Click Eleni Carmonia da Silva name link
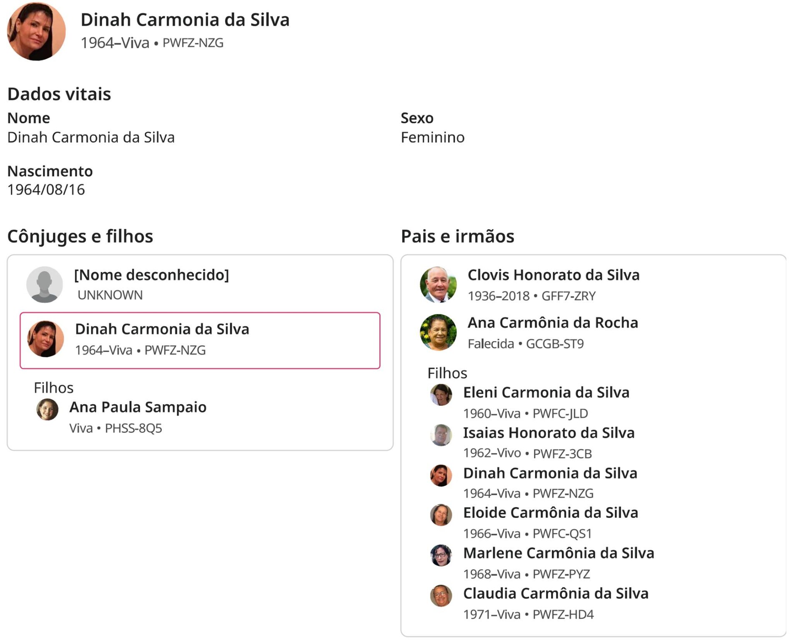The width and height of the screenshot is (792, 640). point(546,392)
